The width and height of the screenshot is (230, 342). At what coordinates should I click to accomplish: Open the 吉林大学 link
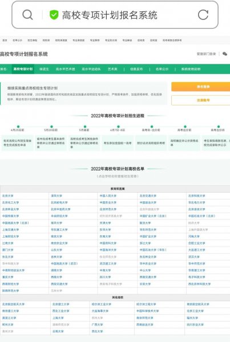(x=57, y=257)
